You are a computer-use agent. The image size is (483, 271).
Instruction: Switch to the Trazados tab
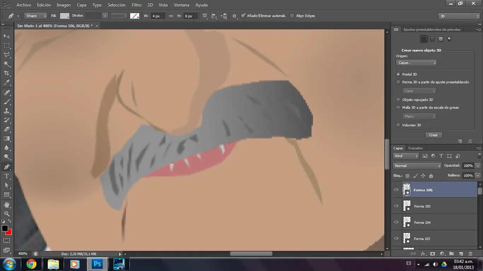(x=415, y=148)
